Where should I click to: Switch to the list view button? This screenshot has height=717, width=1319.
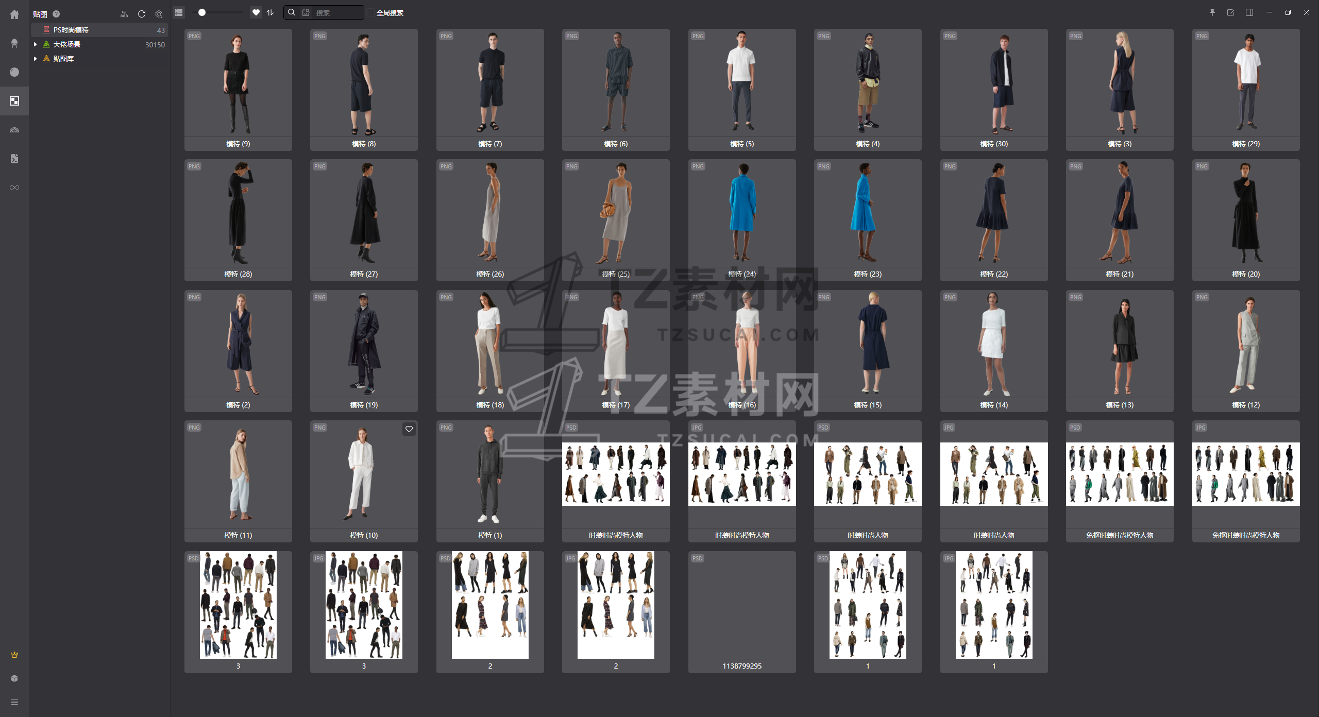pos(179,12)
